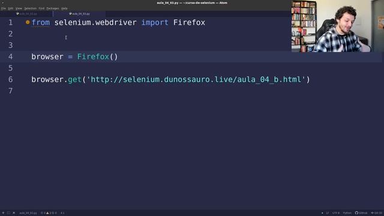
Task: Click the orange linter dot on line 1
Action: pyautogui.click(x=28, y=22)
